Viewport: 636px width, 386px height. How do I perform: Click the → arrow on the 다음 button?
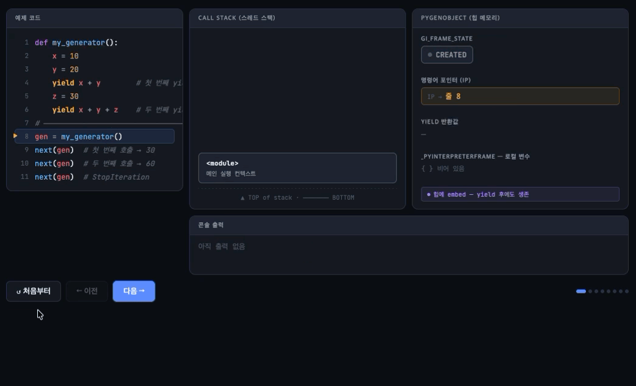(x=141, y=290)
